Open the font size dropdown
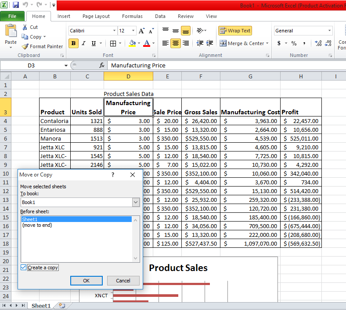Image resolution: width=346 pixels, height=310 pixels. [133, 31]
